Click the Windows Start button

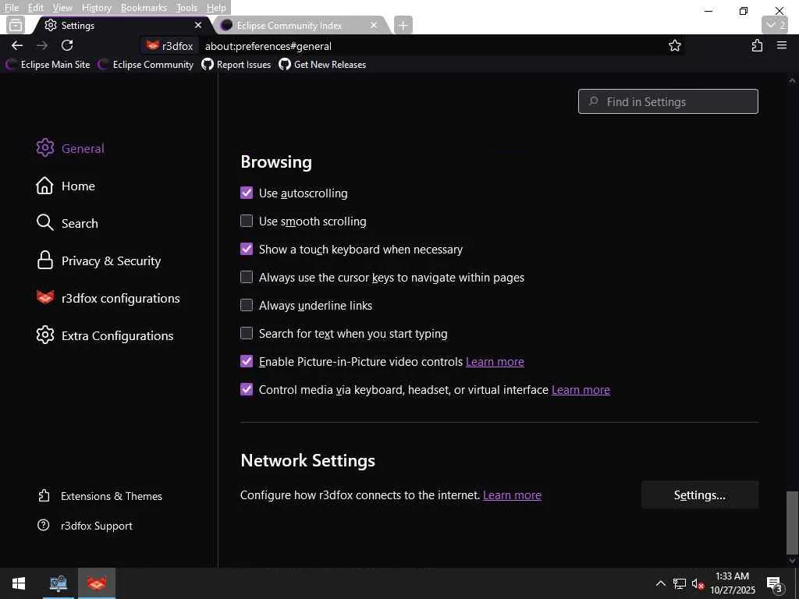pos(19,583)
